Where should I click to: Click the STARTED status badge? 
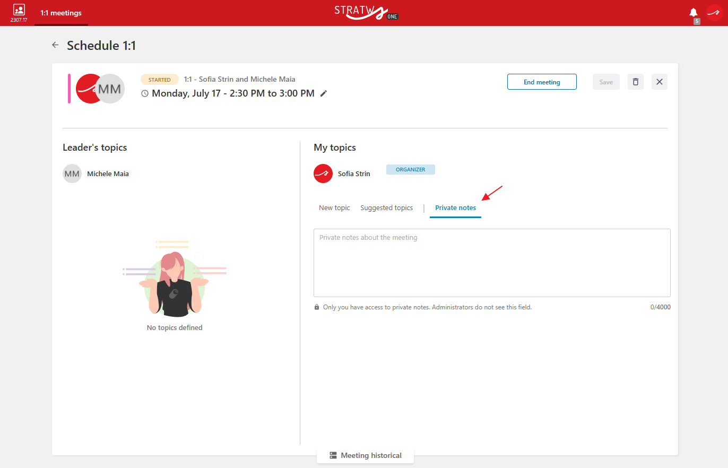point(160,80)
